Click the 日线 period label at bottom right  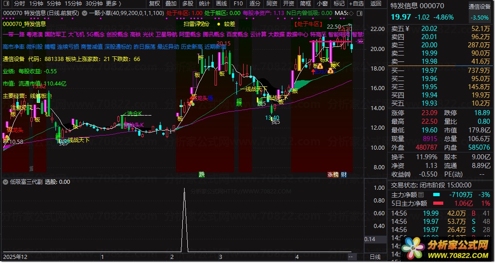[375, 257]
